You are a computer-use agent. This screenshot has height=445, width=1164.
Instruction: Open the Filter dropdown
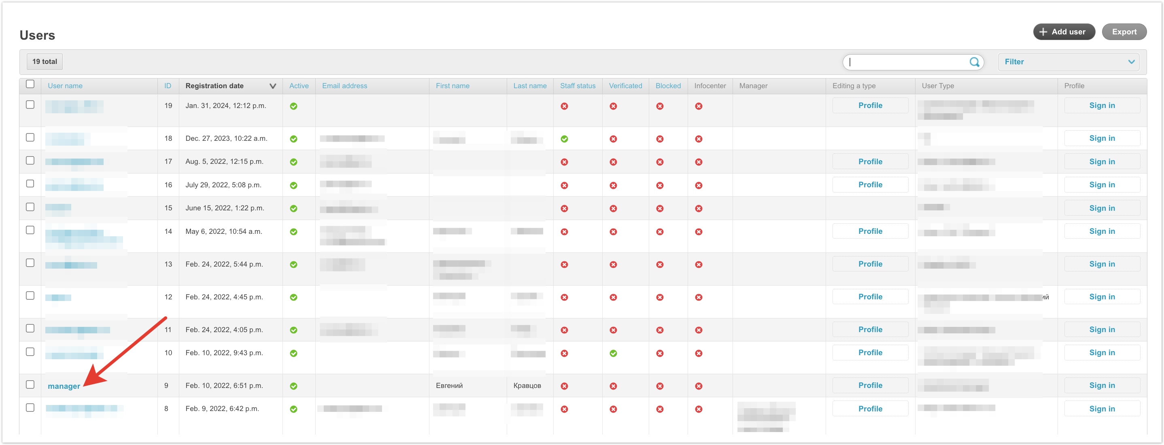tap(1068, 62)
